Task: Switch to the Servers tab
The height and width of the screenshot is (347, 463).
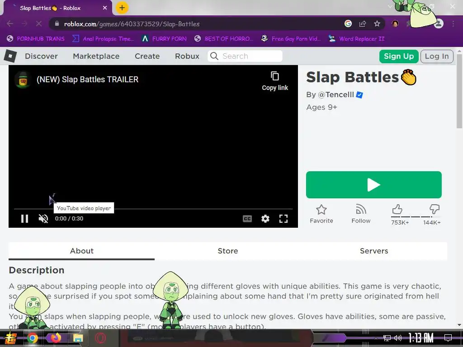Action: click(374, 251)
